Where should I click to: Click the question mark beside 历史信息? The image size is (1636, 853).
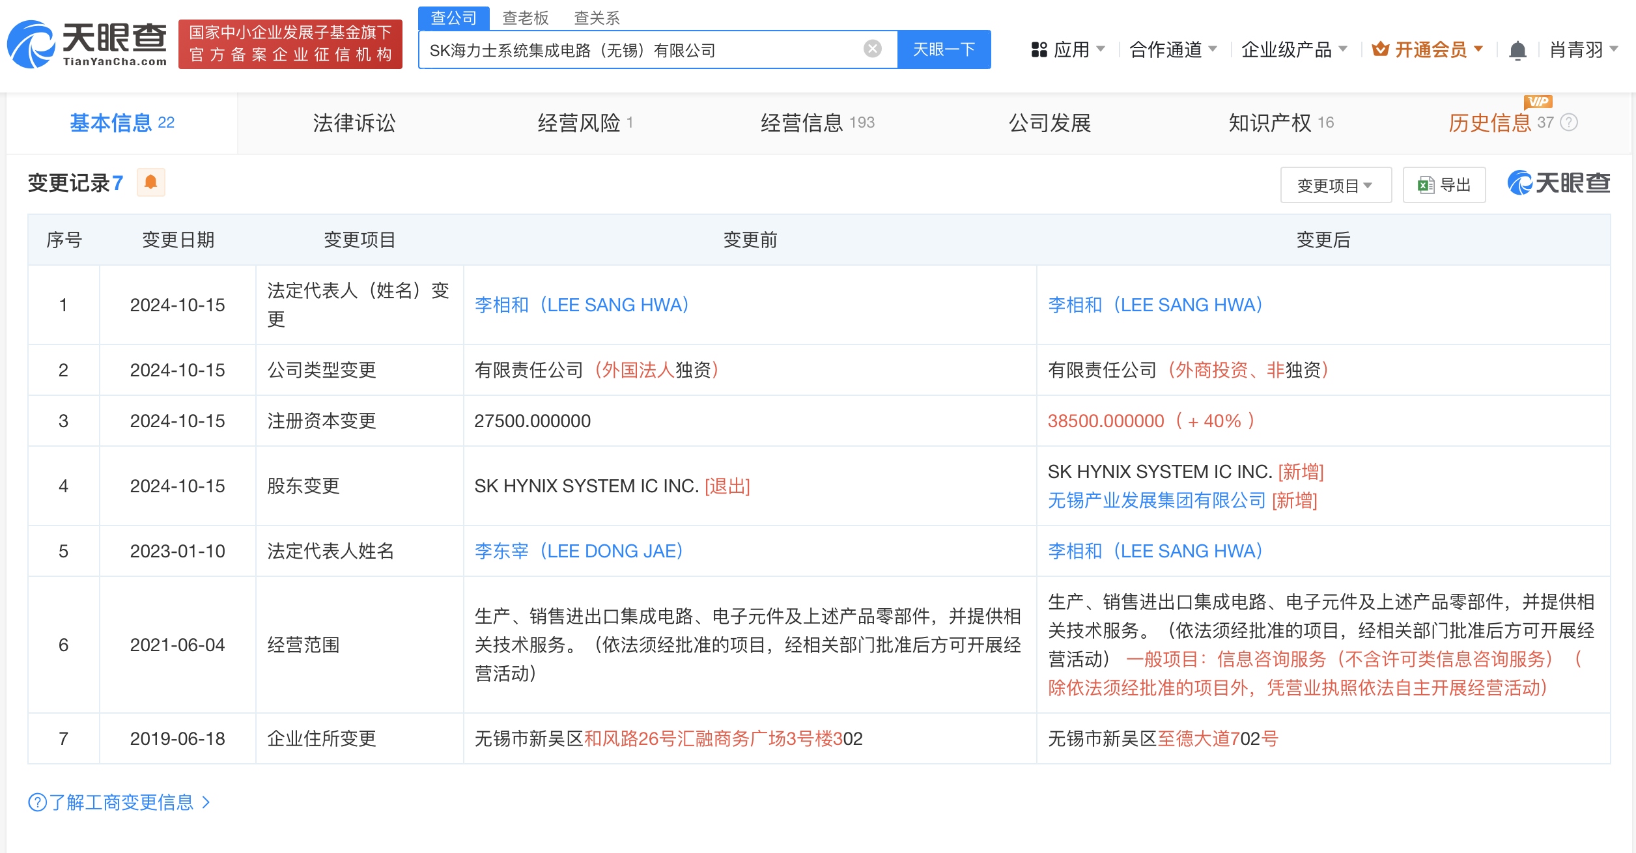click(1570, 122)
